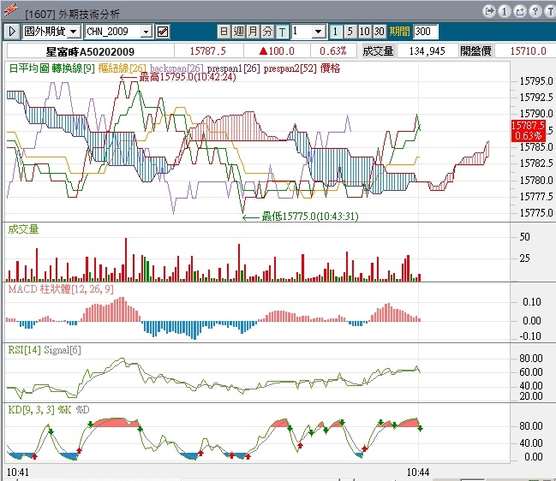Click the red 15787.5 current price tag

(528, 130)
